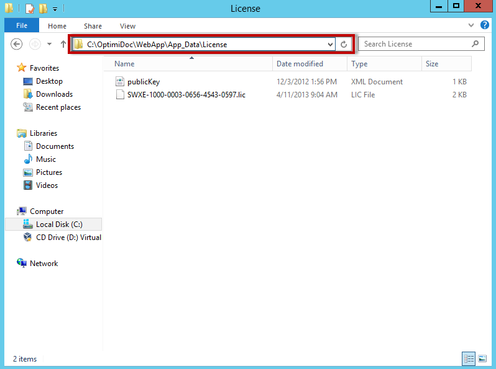This screenshot has height=369, width=496.
Task: Switch to details view in status bar
Action: [x=469, y=358]
